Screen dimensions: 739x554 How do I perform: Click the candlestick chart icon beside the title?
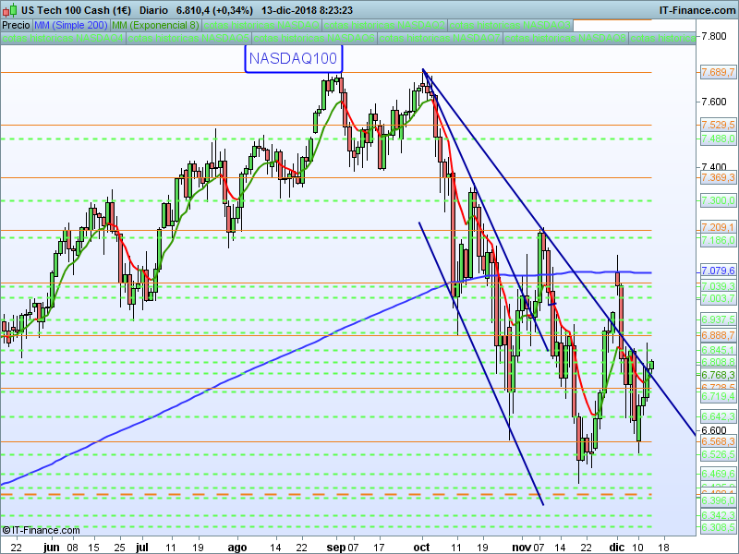10,9
